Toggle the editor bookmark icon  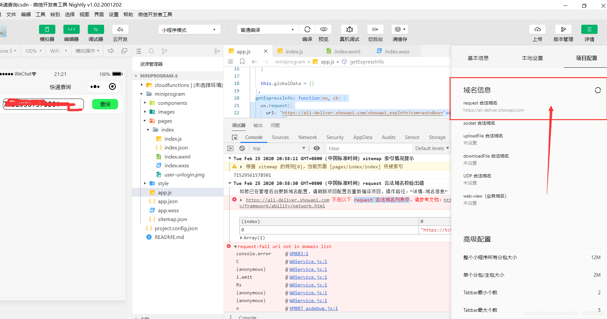coord(242,62)
